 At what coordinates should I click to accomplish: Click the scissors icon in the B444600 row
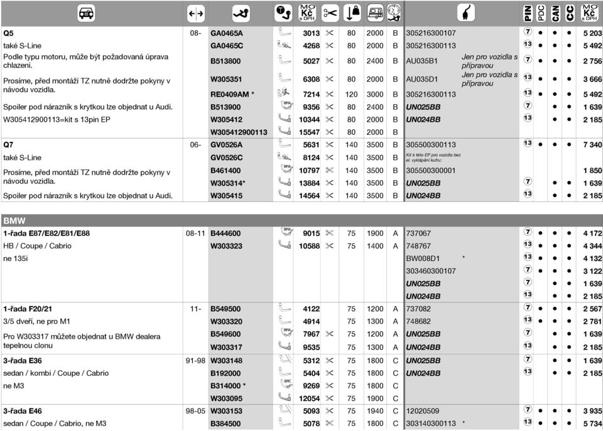coord(330,233)
